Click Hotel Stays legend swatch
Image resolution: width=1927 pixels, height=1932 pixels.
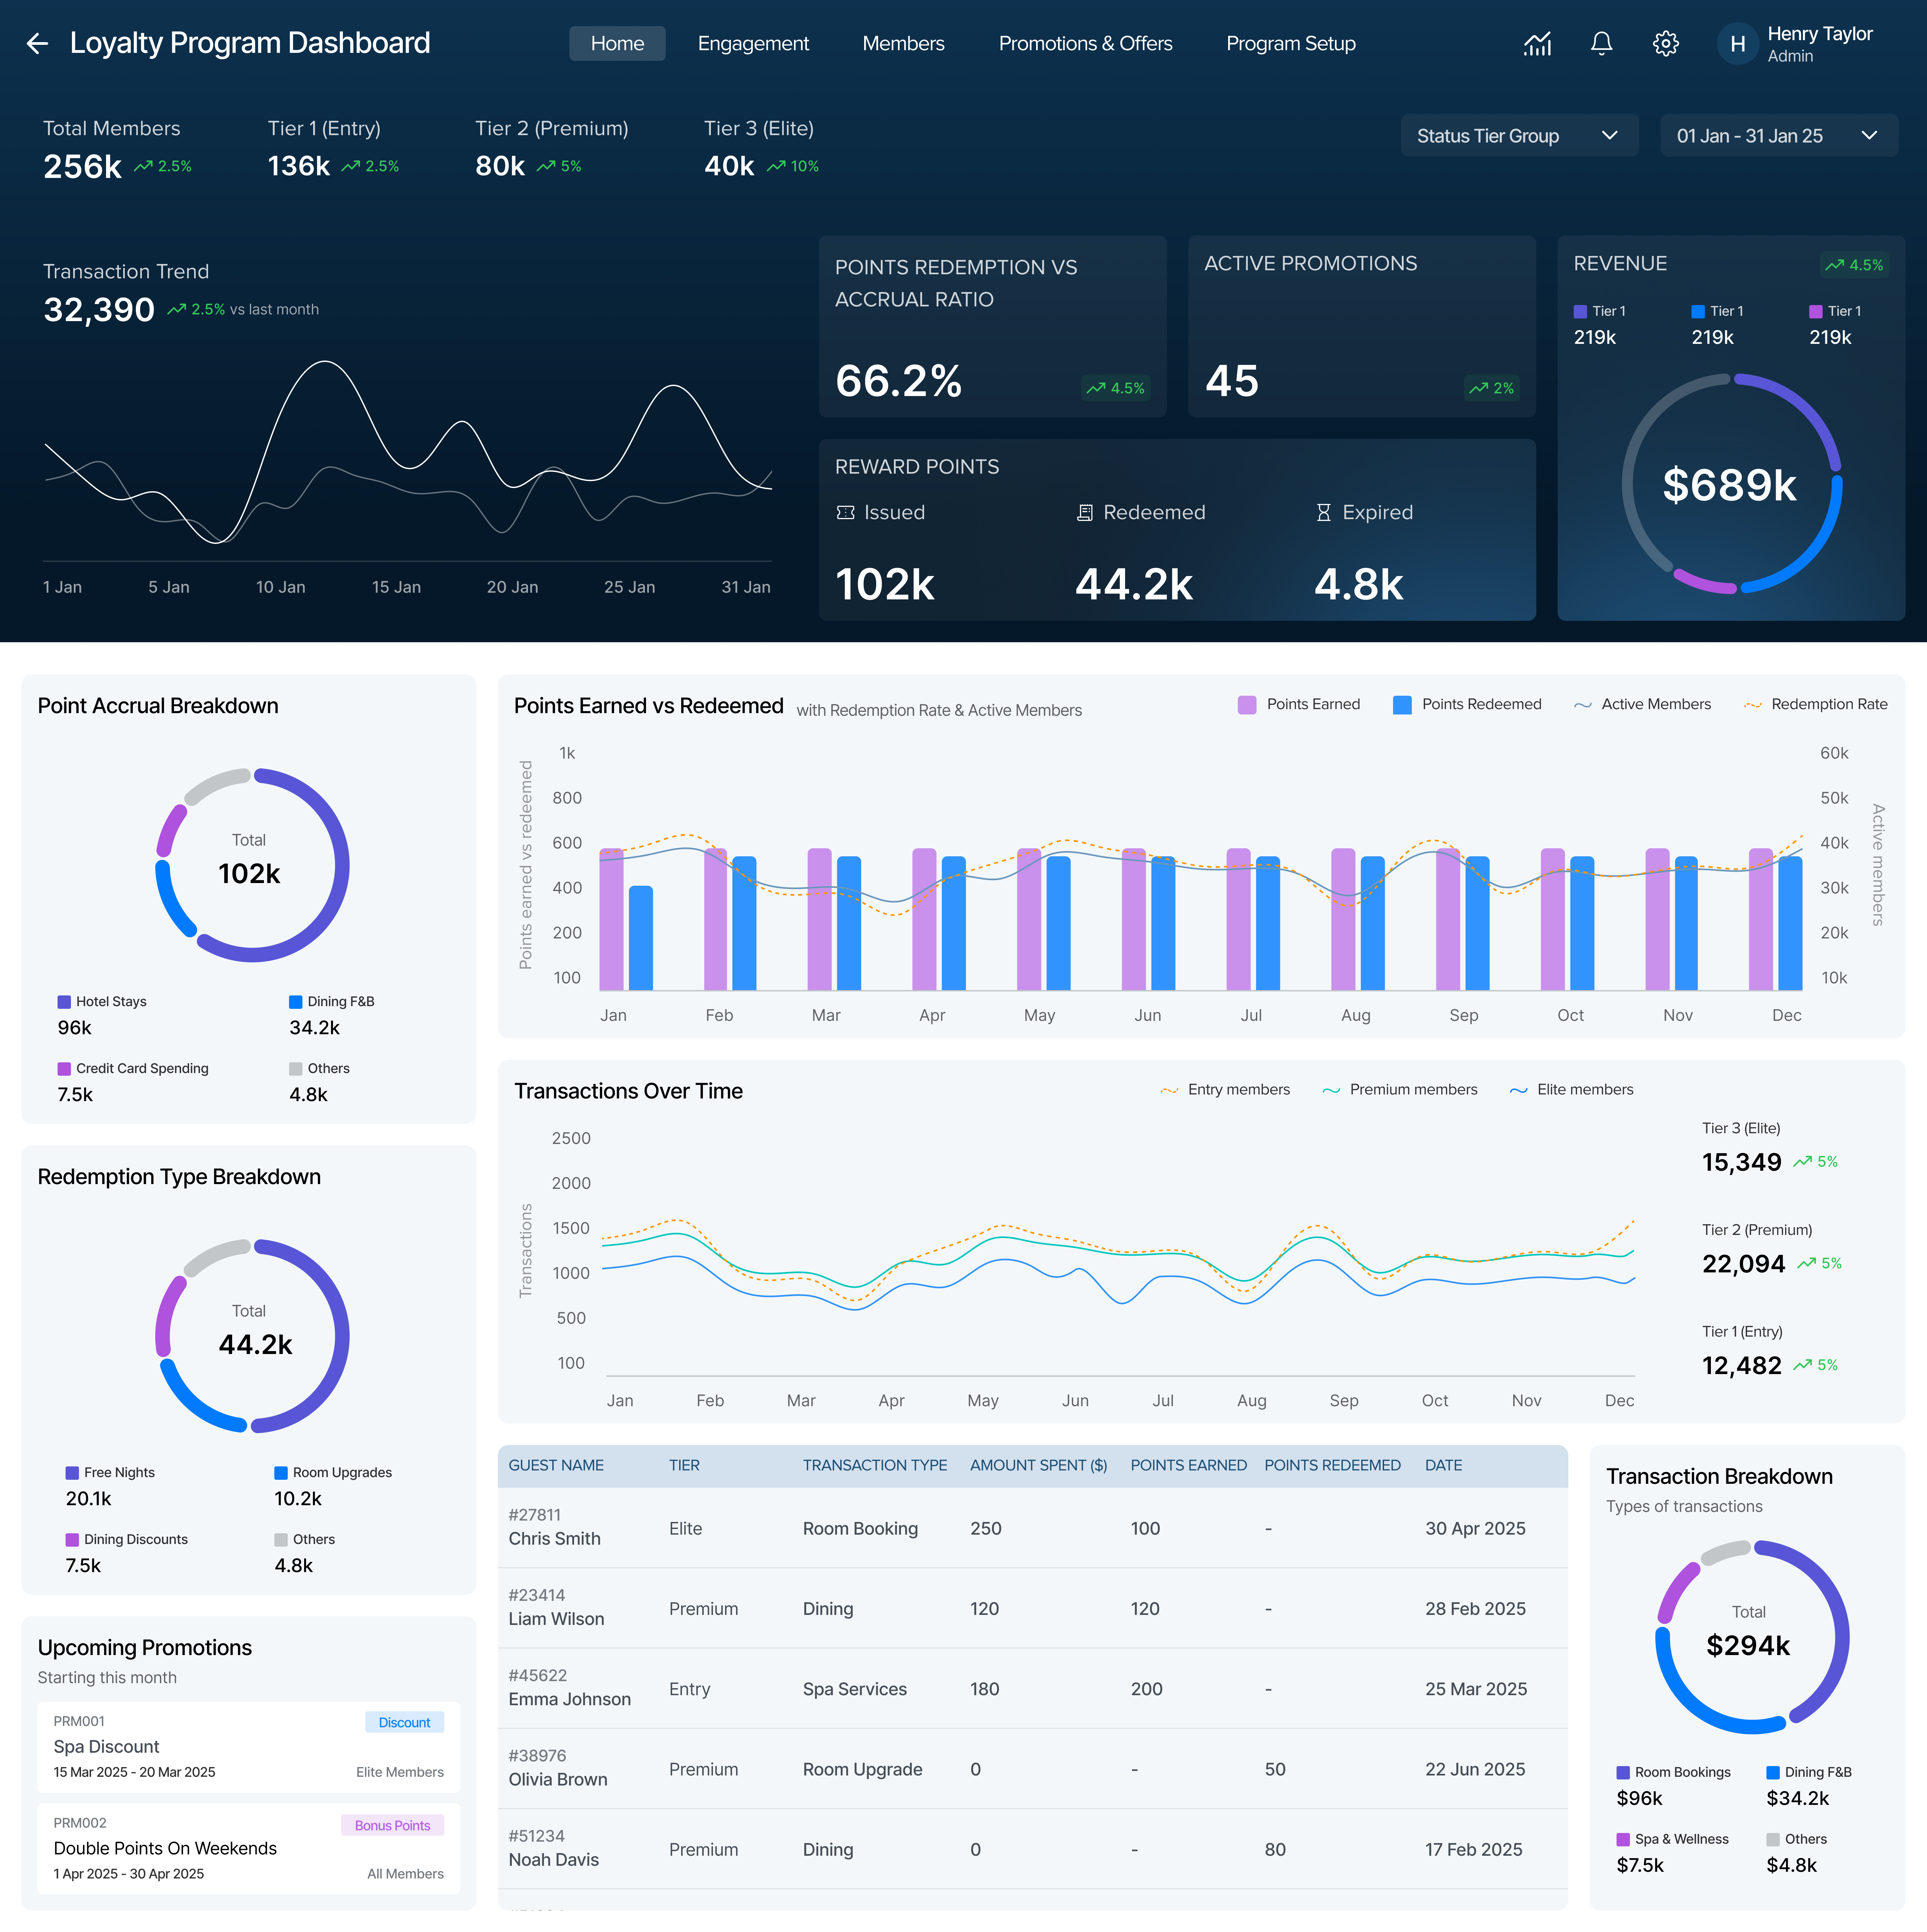point(64,1002)
